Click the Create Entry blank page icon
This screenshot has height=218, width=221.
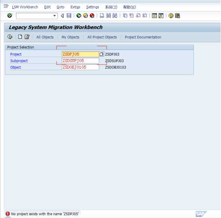pos(20,37)
